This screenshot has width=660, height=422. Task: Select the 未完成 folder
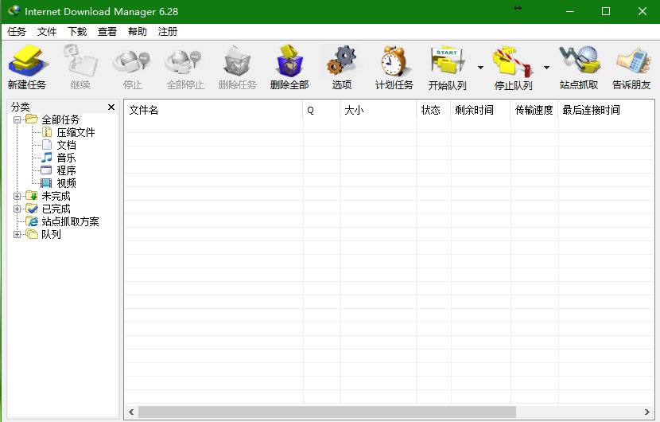coord(56,196)
